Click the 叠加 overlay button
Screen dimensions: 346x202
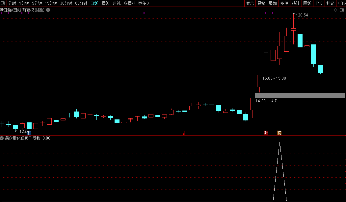273,3
